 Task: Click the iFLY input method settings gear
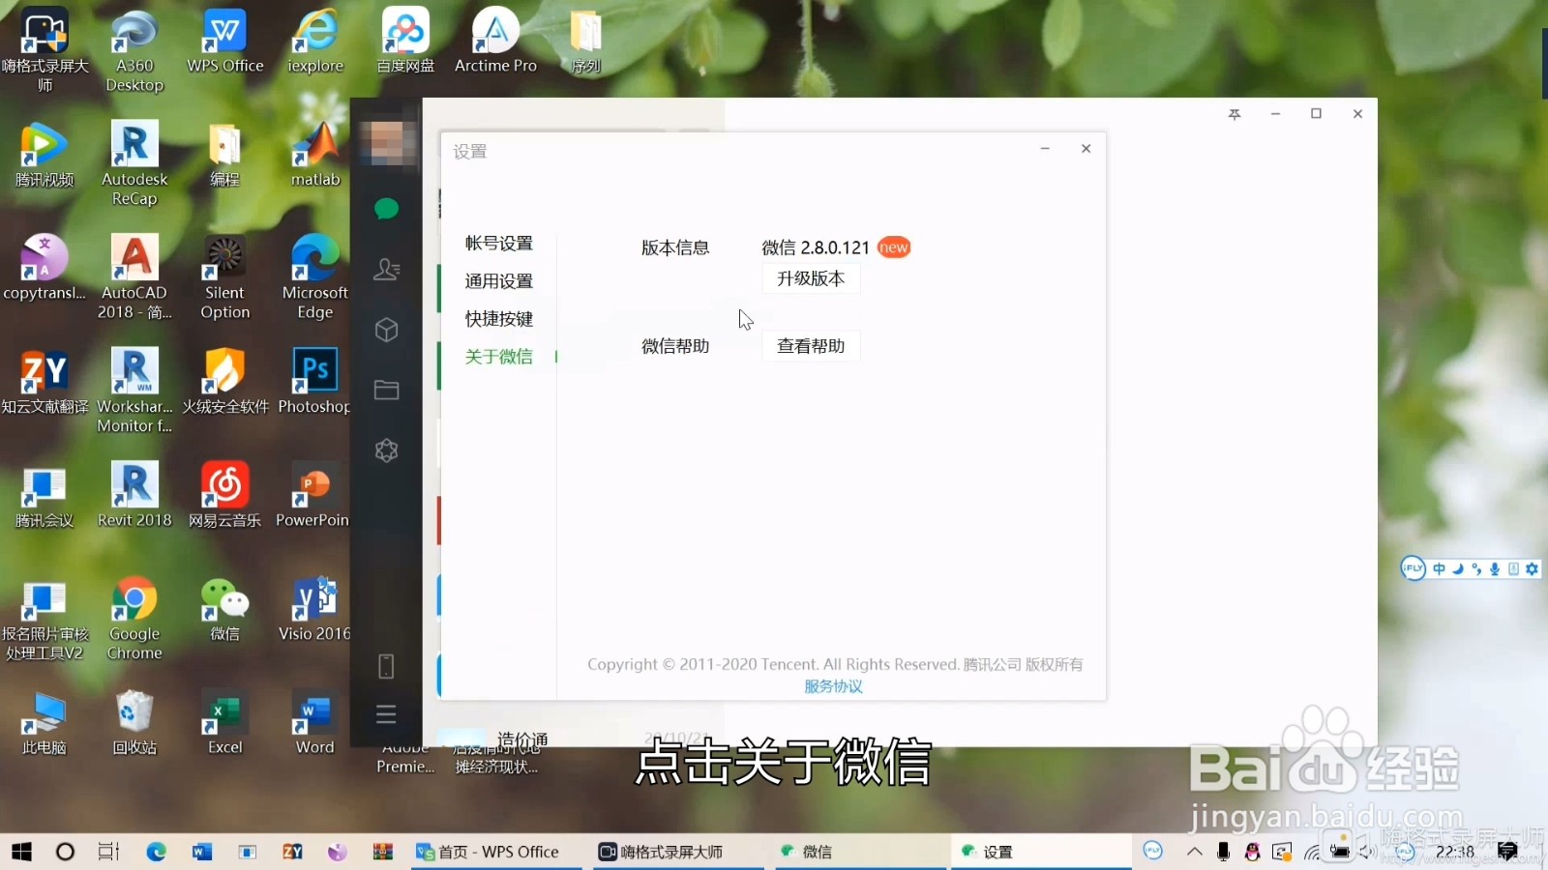pos(1532,569)
